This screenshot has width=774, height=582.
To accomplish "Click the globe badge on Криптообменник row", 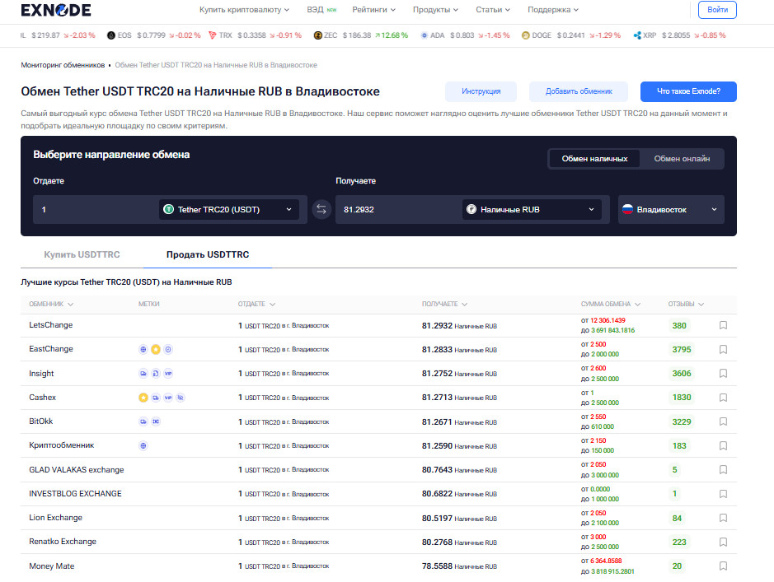I will pyautogui.click(x=143, y=446).
